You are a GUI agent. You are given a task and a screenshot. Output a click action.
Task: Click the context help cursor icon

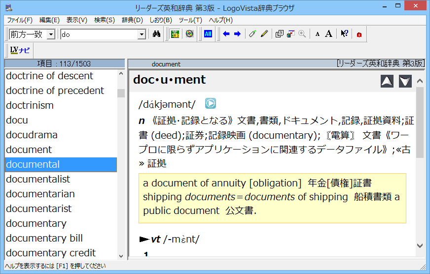(344, 34)
